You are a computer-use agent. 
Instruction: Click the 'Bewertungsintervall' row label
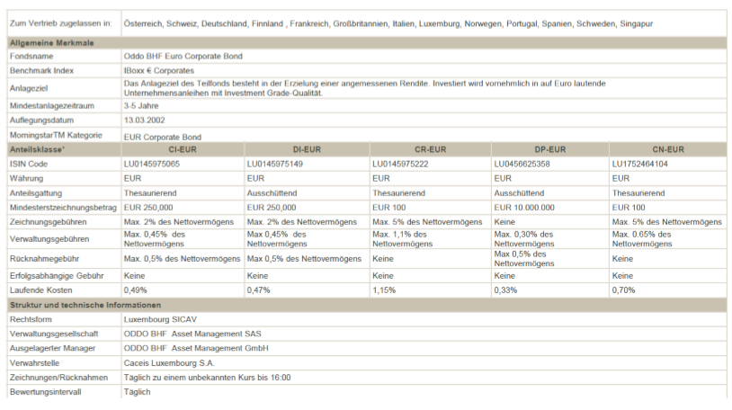pos(45,392)
